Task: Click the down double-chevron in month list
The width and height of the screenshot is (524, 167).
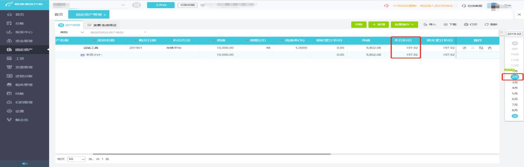Action: 514,116
